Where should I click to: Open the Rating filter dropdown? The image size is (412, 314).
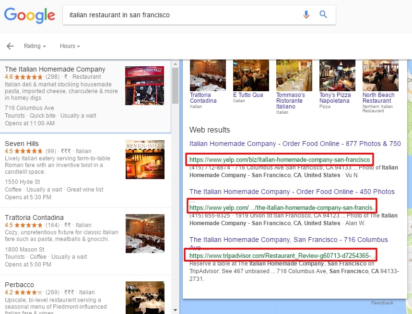click(34, 46)
